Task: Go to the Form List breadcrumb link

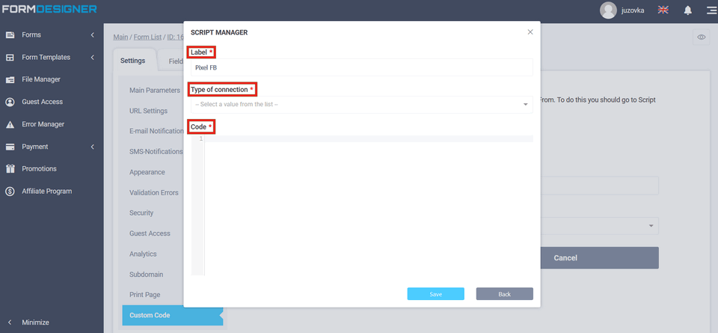Action: (147, 37)
